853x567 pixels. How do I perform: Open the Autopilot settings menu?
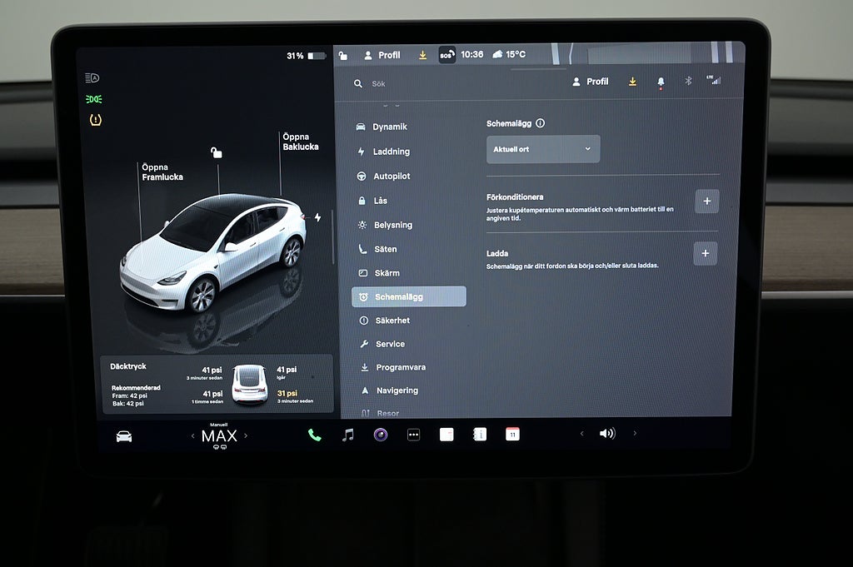point(391,177)
